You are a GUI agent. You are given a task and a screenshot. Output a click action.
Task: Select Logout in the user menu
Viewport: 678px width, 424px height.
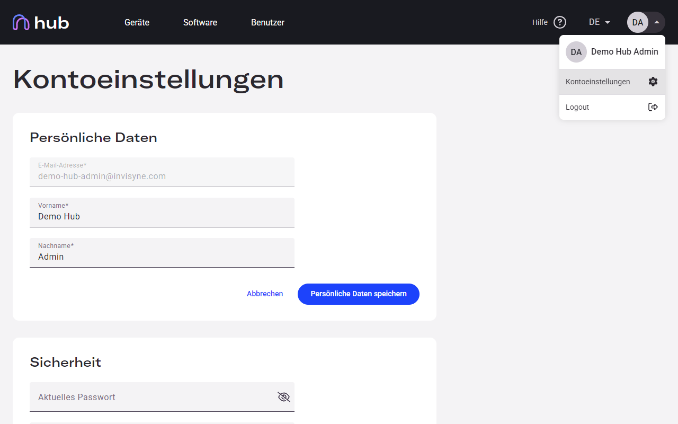tap(612, 107)
